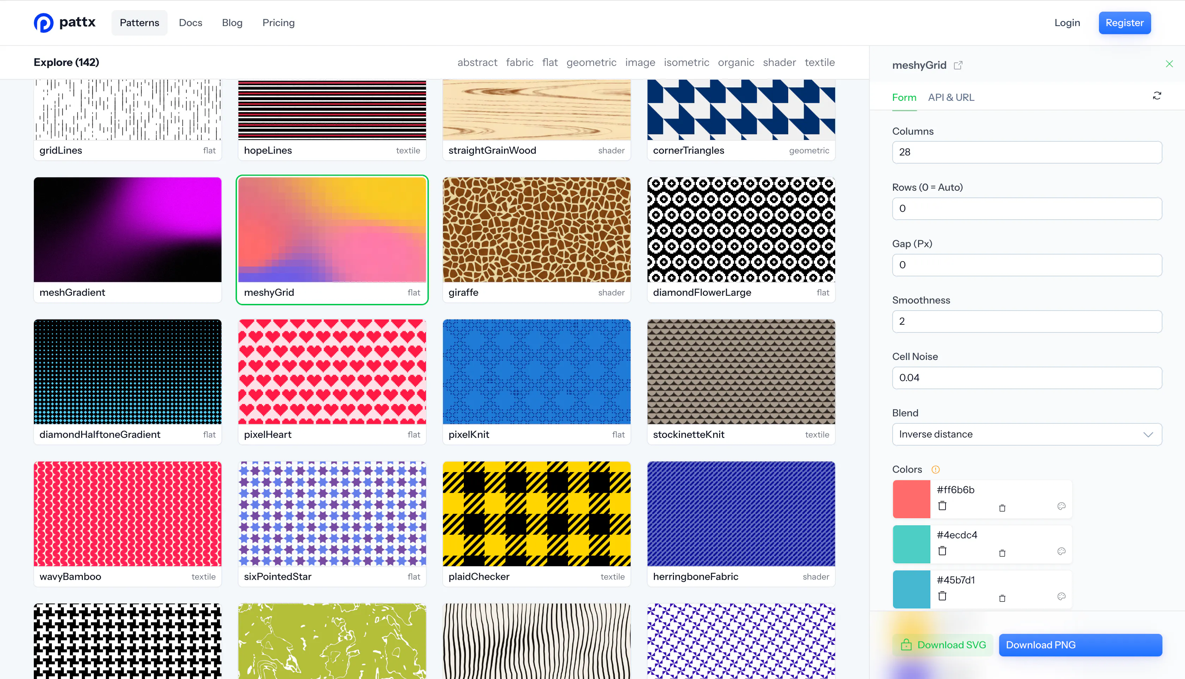This screenshot has width=1185, height=679.
Task: Focus the Gap (Px) input field
Action: [x=1027, y=265]
